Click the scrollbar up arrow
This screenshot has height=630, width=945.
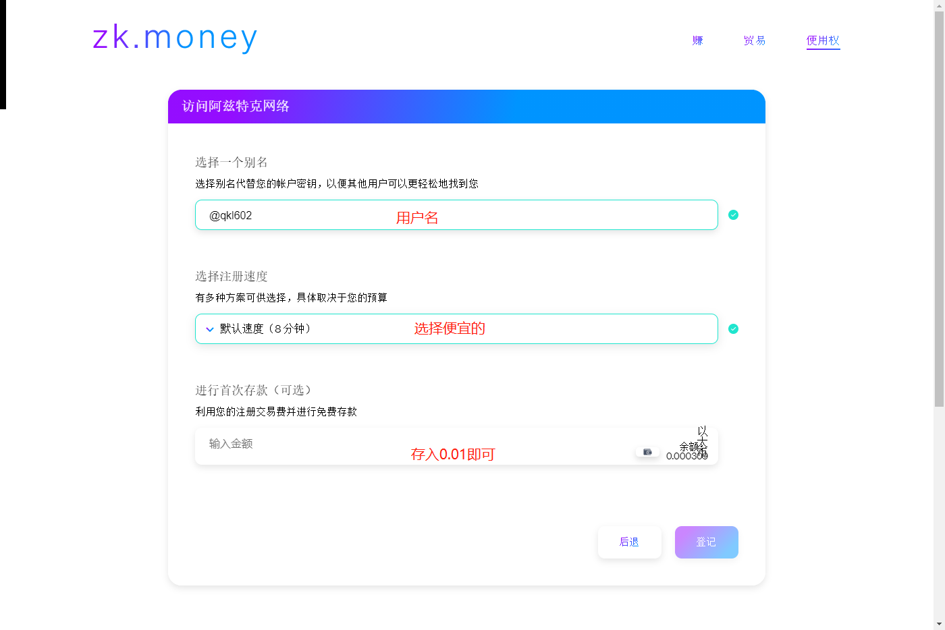(939, 5)
